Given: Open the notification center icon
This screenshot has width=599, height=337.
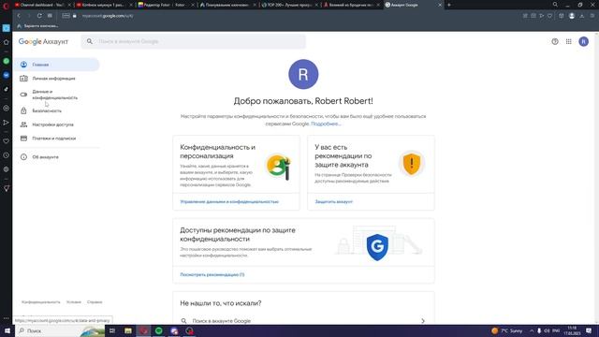Looking at the screenshot, I should coord(589,330).
